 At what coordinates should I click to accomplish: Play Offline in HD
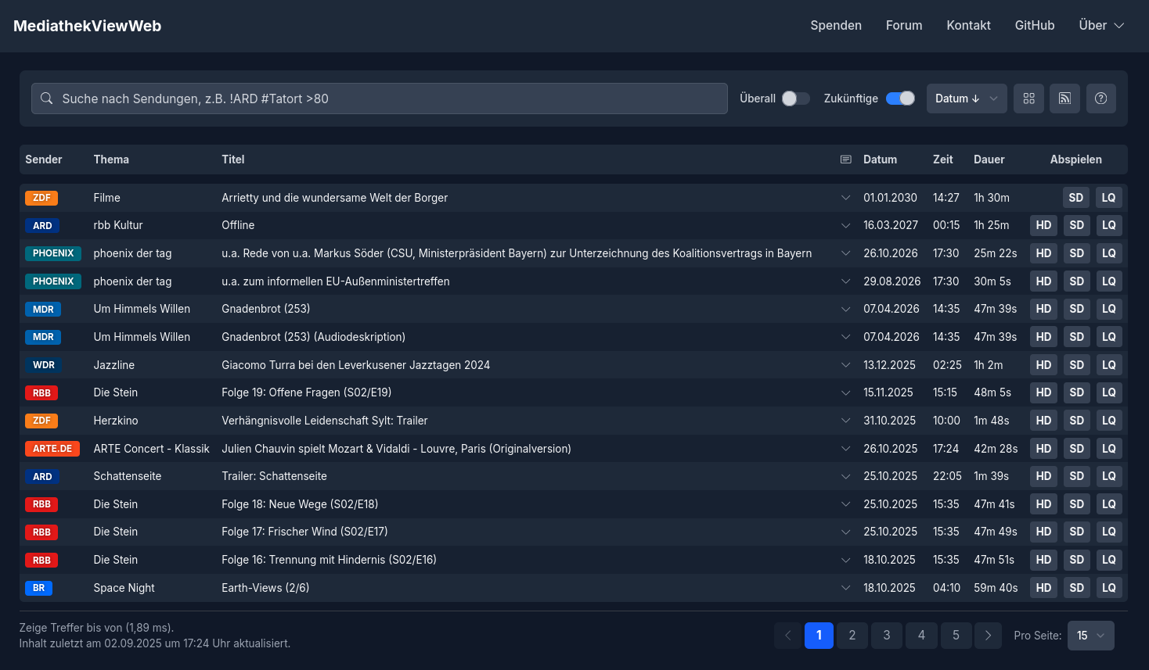1043,226
